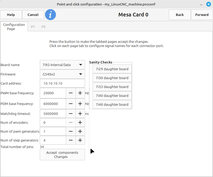Decrease watchdog timeout with minus button
The width and height of the screenshot is (213, 177).
[71, 114]
